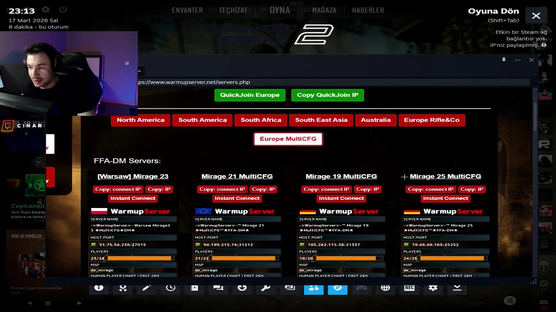This screenshot has height=312, width=556.
Task: Select South Africa region
Action: (x=261, y=120)
